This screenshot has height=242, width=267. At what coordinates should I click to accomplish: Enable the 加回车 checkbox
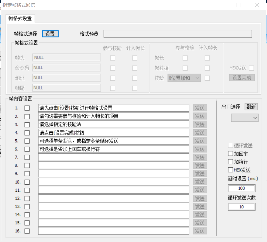click(x=230, y=154)
